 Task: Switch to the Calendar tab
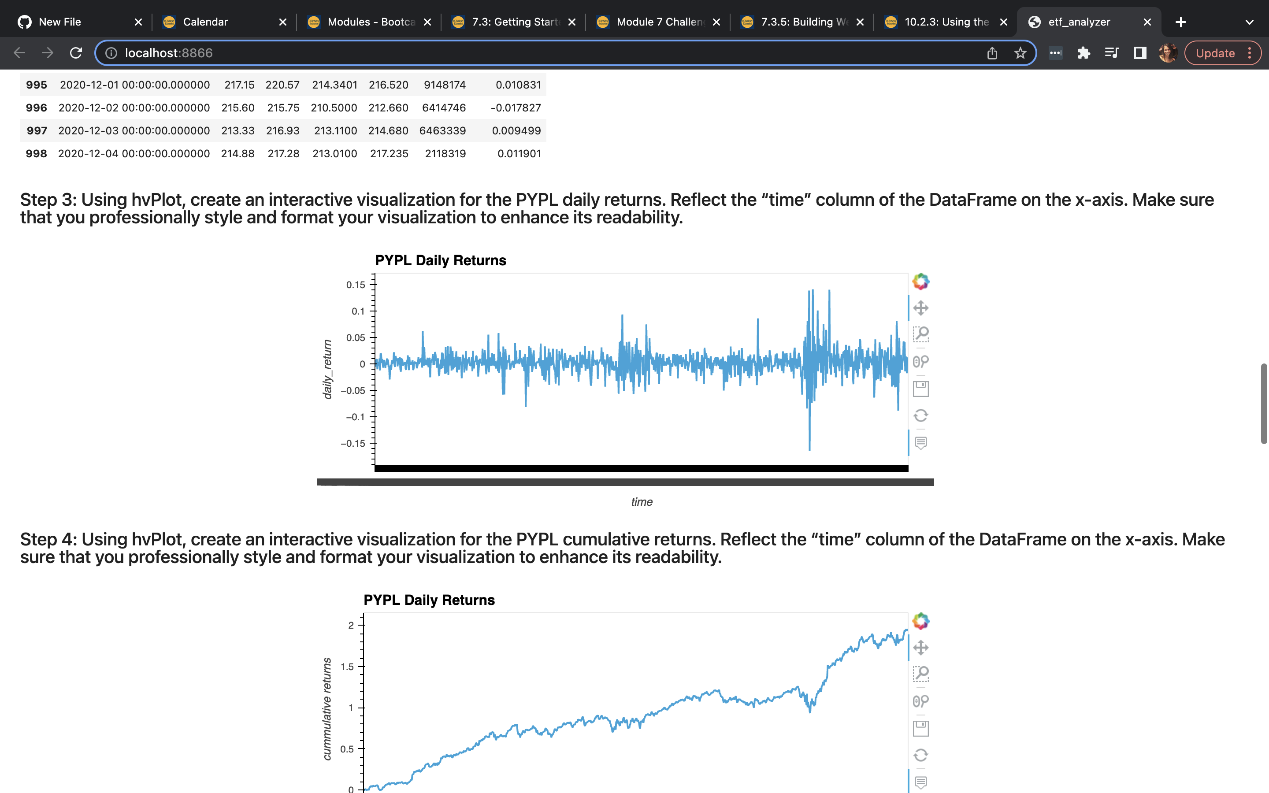(205, 22)
